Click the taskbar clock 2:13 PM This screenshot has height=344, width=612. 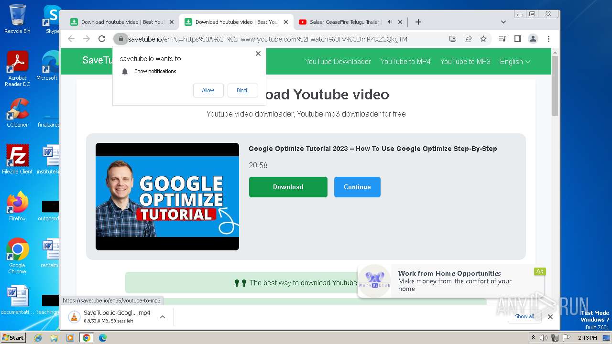(x=587, y=338)
